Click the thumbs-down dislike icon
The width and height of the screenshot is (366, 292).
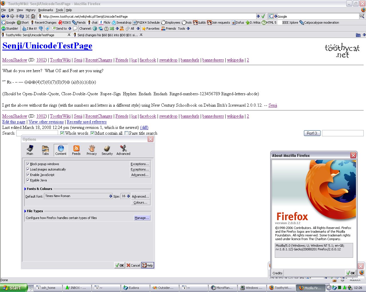pyautogui.click(x=41, y=29)
